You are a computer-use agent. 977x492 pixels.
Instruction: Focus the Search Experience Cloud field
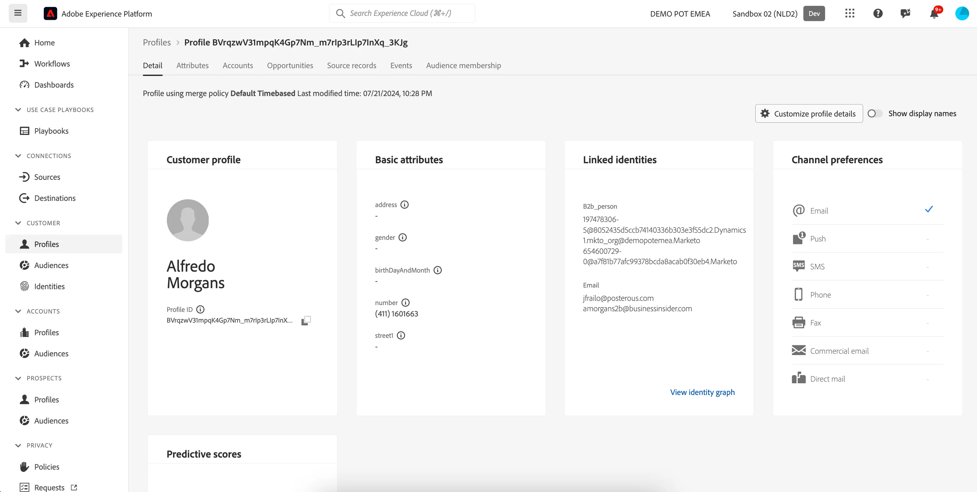(402, 13)
